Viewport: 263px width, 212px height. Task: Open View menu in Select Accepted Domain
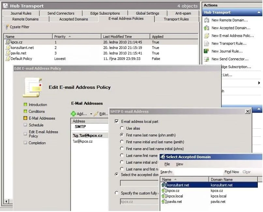click(180, 164)
